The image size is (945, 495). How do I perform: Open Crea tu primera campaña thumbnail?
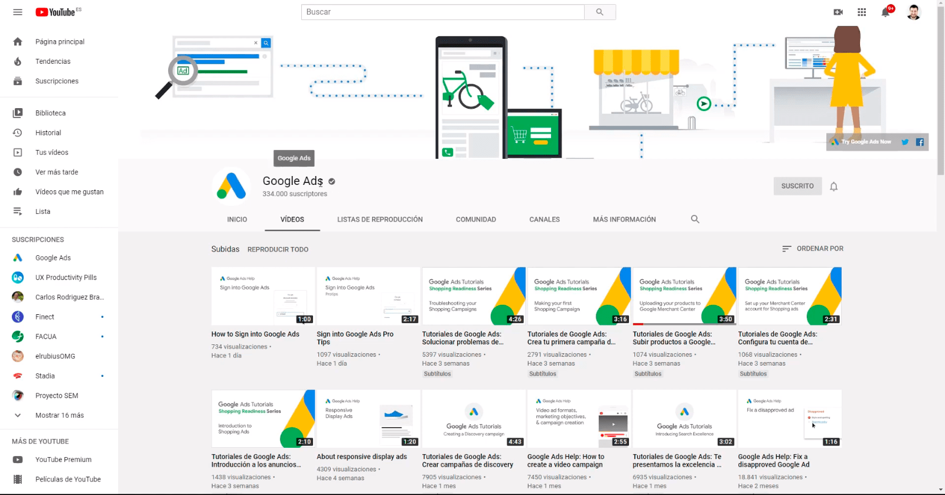579,296
